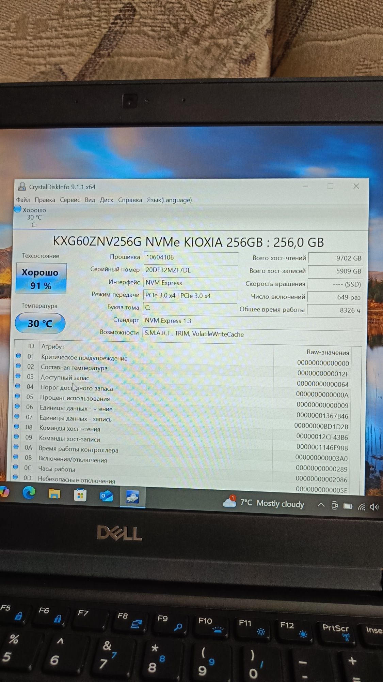Click the Хорошо 91 % health status button
The height and width of the screenshot is (682, 383).
41,279
